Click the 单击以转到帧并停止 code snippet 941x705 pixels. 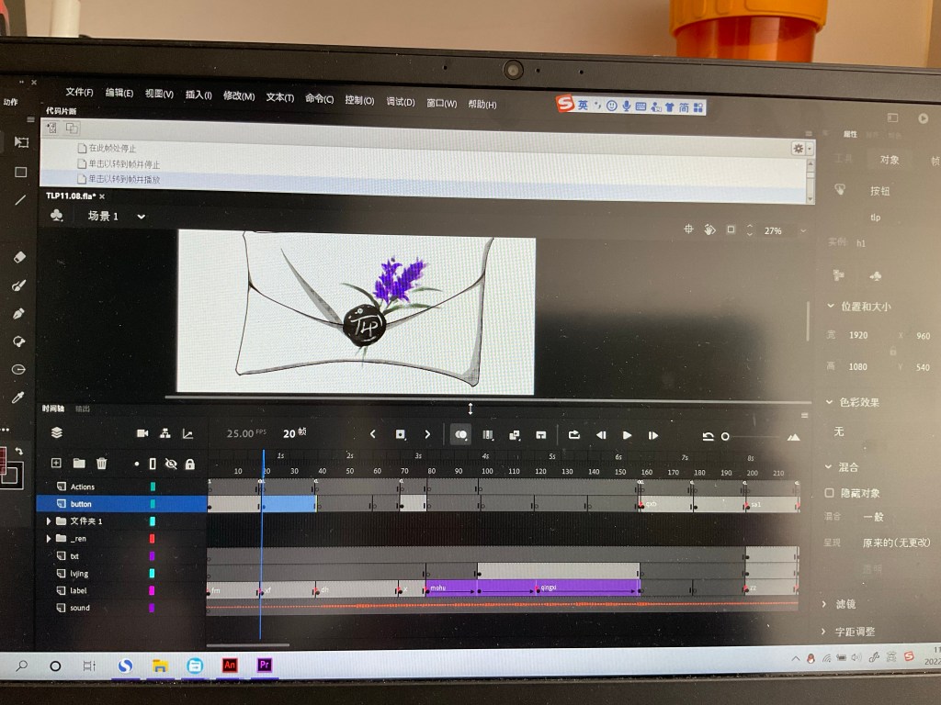click(x=123, y=163)
